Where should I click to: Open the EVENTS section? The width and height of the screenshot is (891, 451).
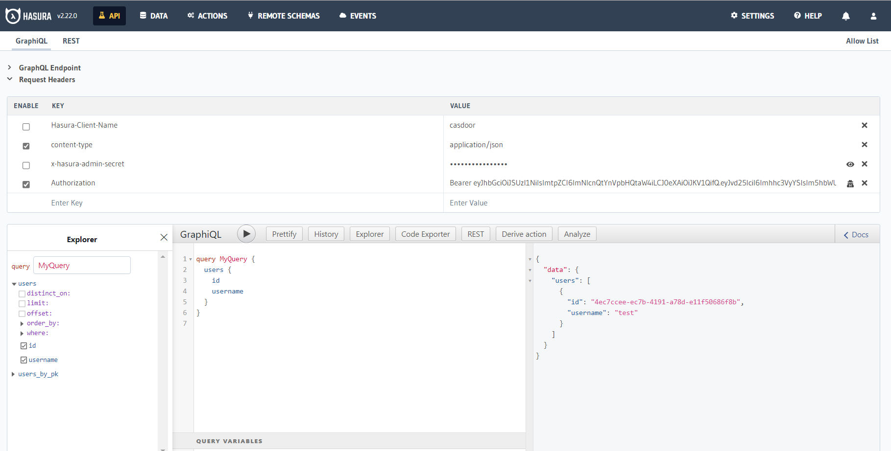[357, 15]
